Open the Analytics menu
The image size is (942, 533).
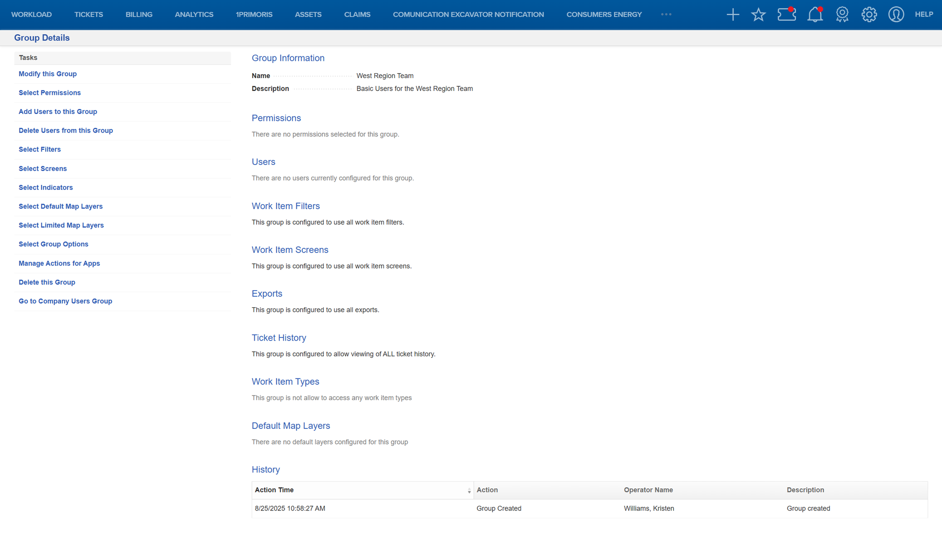point(194,15)
